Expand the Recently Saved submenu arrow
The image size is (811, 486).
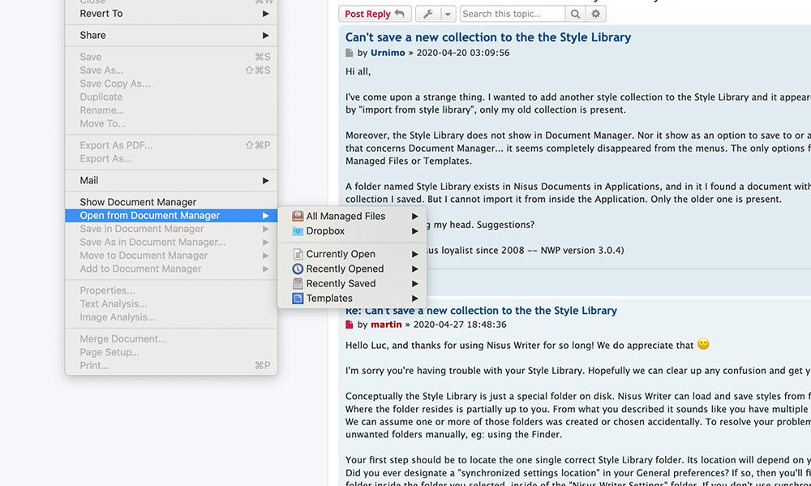click(x=415, y=283)
